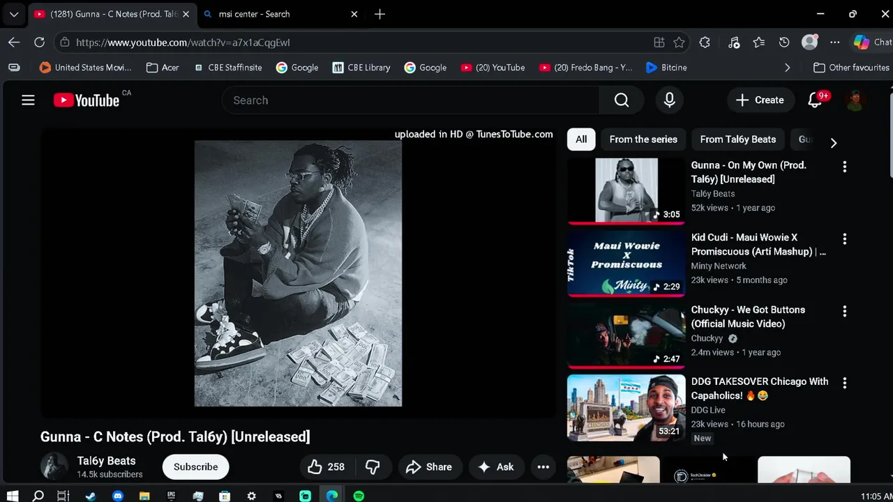Open the YouTube account avatar menu

855,100
